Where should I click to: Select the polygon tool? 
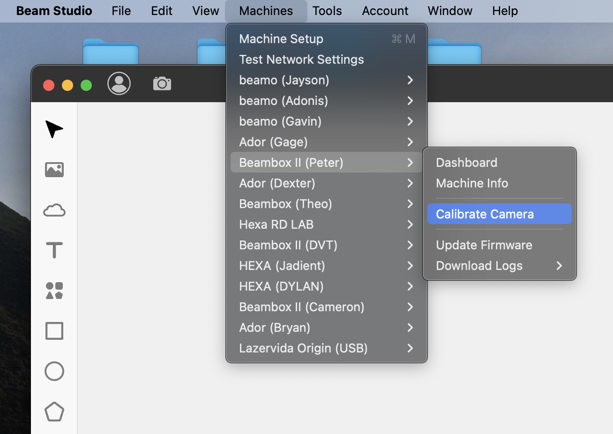pyautogui.click(x=54, y=412)
